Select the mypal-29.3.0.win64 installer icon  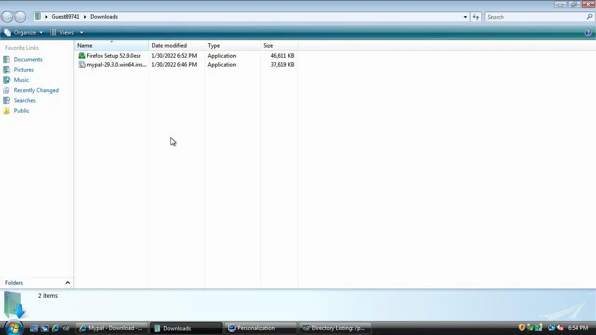click(82, 65)
